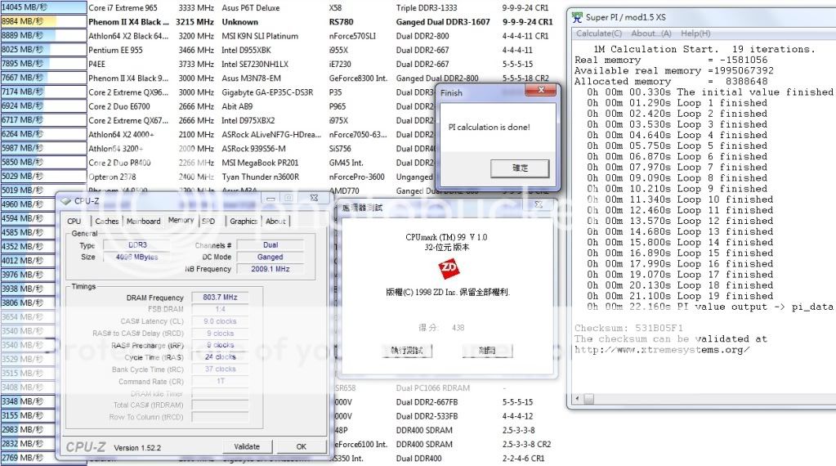836x466 pixels.
Task: Click the CPU-Z title bar icon
Action: click(x=65, y=200)
